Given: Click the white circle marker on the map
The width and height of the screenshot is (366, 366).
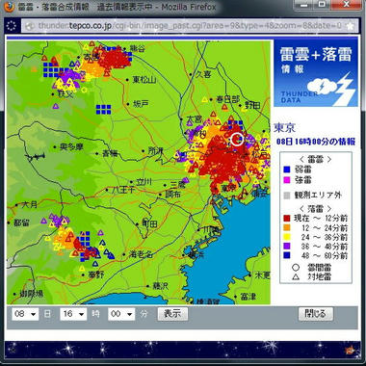Looking at the screenshot, I should coord(237,140).
